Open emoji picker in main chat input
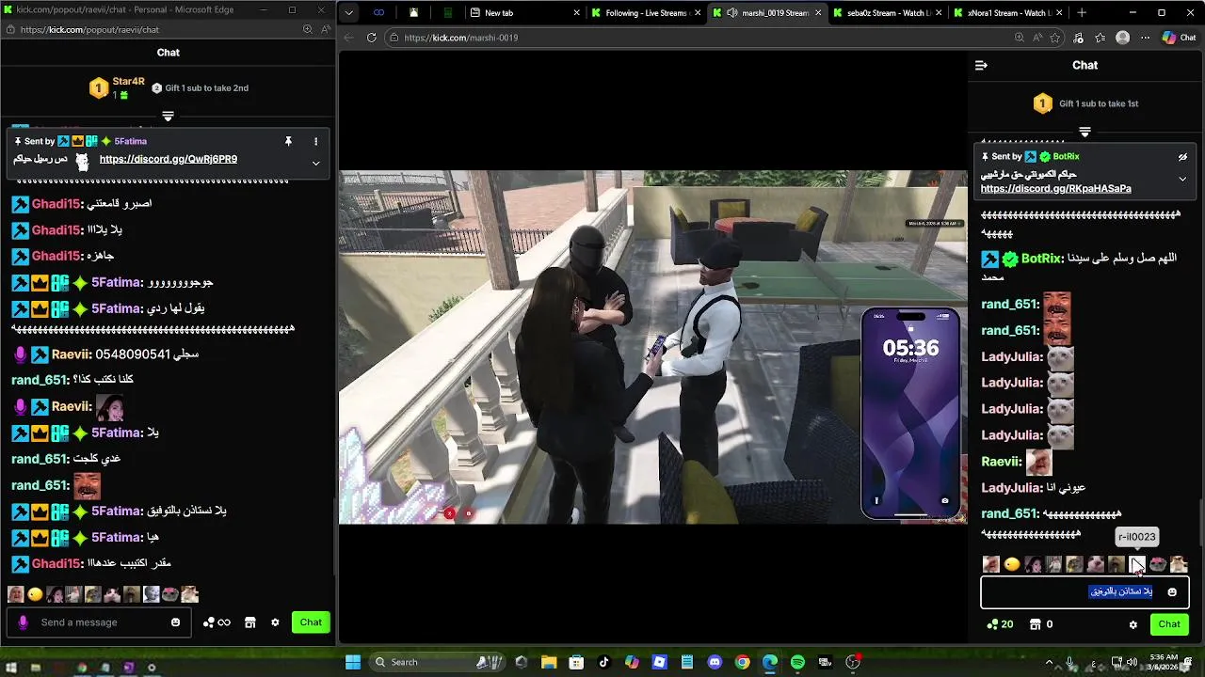 [1172, 592]
